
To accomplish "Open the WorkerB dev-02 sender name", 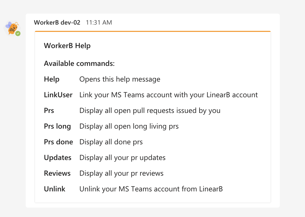I will pos(57,22).
